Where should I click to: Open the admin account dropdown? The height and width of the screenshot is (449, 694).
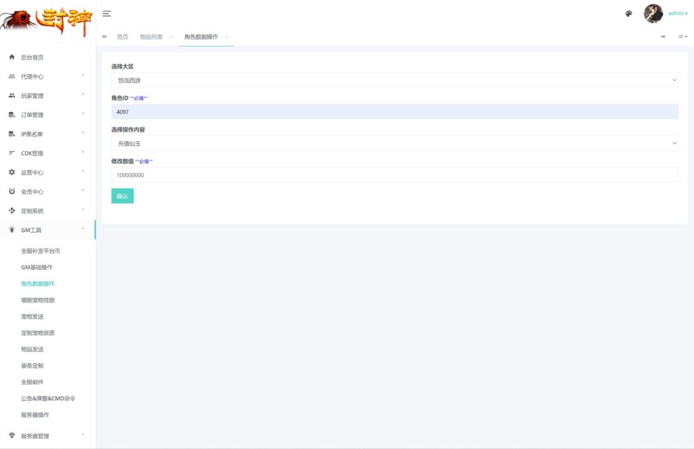(678, 14)
